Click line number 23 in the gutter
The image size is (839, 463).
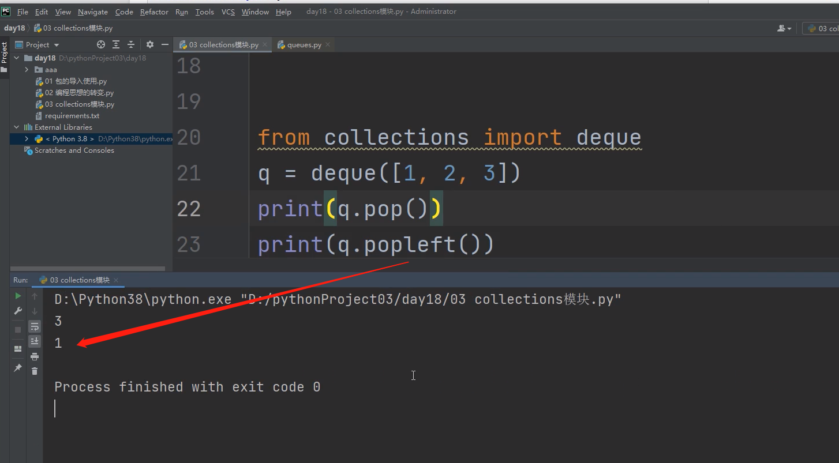point(189,244)
